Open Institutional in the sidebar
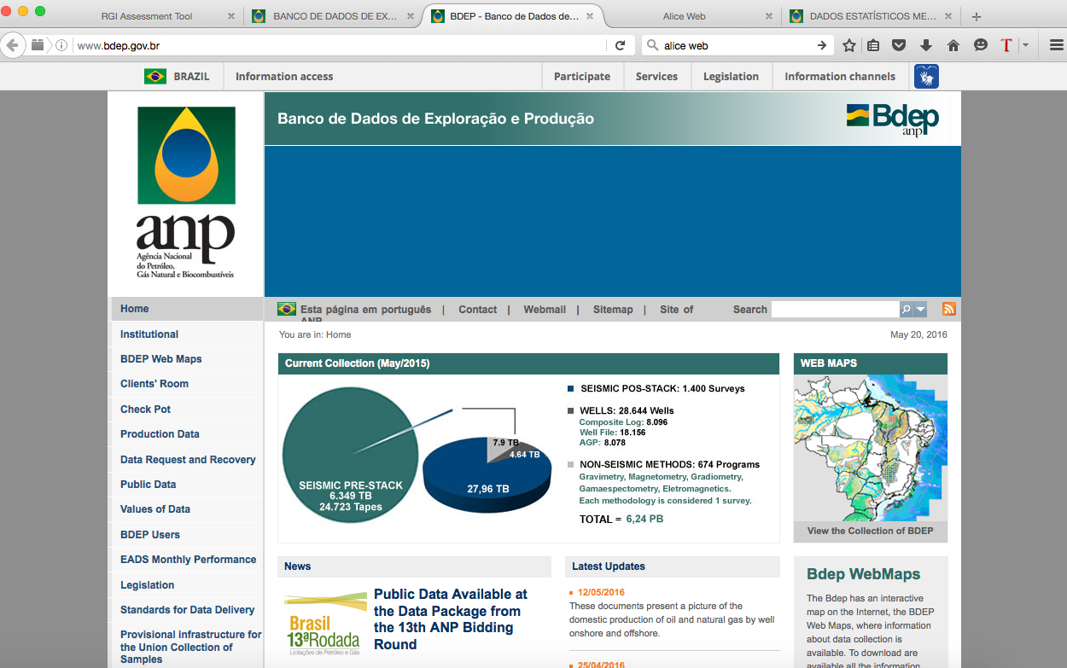Viewport: 1067px width, 668px height. (149, 334)
